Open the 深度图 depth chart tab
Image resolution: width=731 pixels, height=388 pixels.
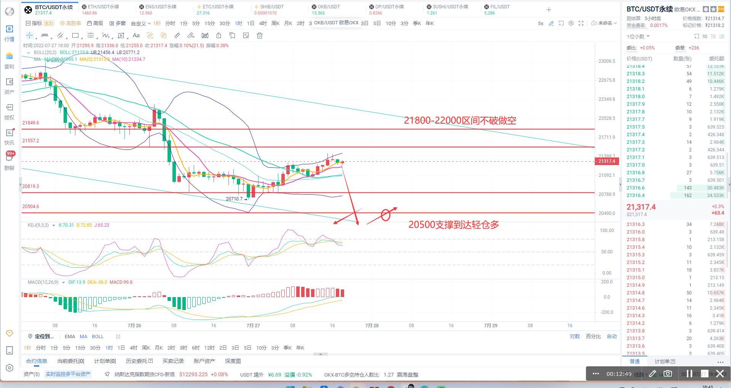click(233, 361)
